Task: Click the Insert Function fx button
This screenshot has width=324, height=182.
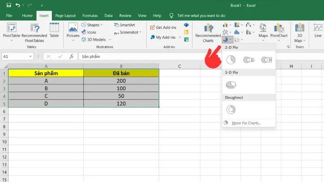Action: point(72,56)
